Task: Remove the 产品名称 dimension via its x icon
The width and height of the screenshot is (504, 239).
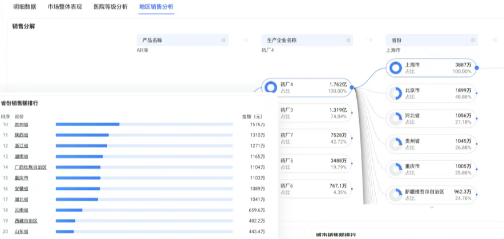Action: coord(223,40)
